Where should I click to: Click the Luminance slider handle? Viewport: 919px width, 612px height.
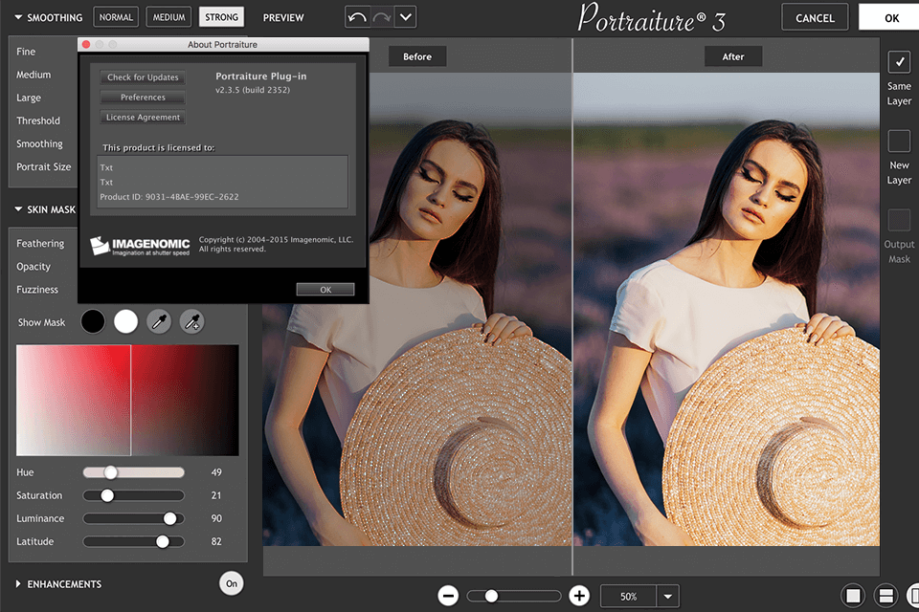[x=170, y=518]
